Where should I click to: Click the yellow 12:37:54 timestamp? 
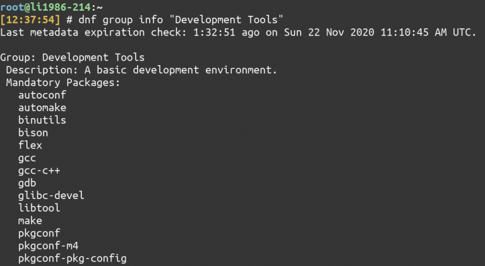30,20
